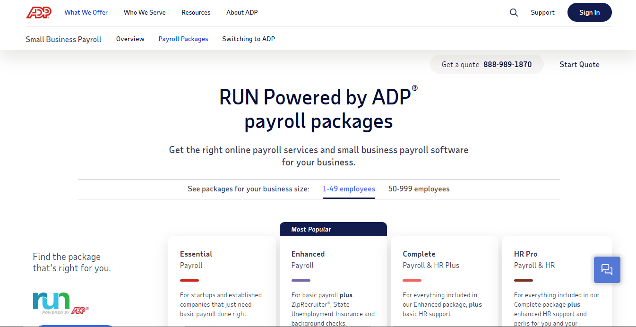The height and width of the screenshot is (327, 636).
Task: Click the ADP logo
Action: pyautogui.click(x=39, y=12)
